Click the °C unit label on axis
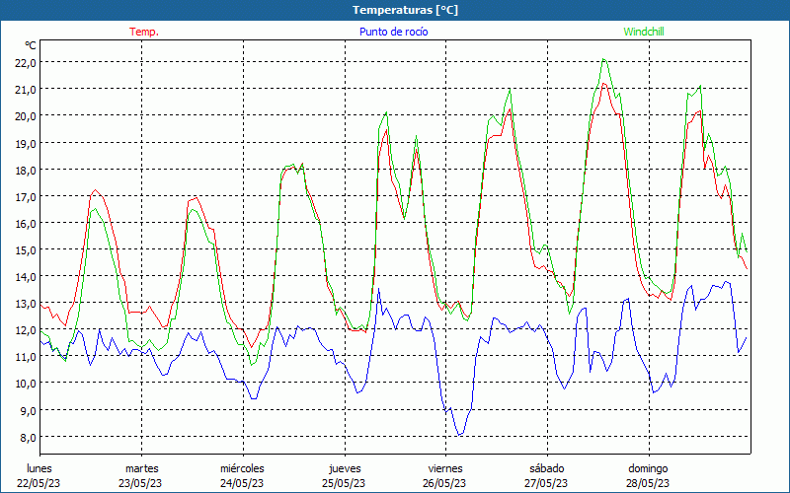This screenshot has height=493, width=790. tap(31, 45)
